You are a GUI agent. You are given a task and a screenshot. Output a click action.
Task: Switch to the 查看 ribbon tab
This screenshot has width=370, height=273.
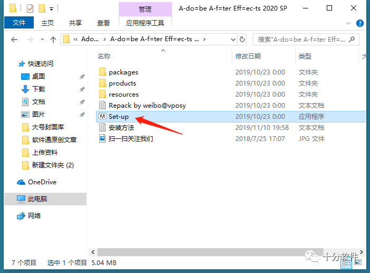pos(103,23)
